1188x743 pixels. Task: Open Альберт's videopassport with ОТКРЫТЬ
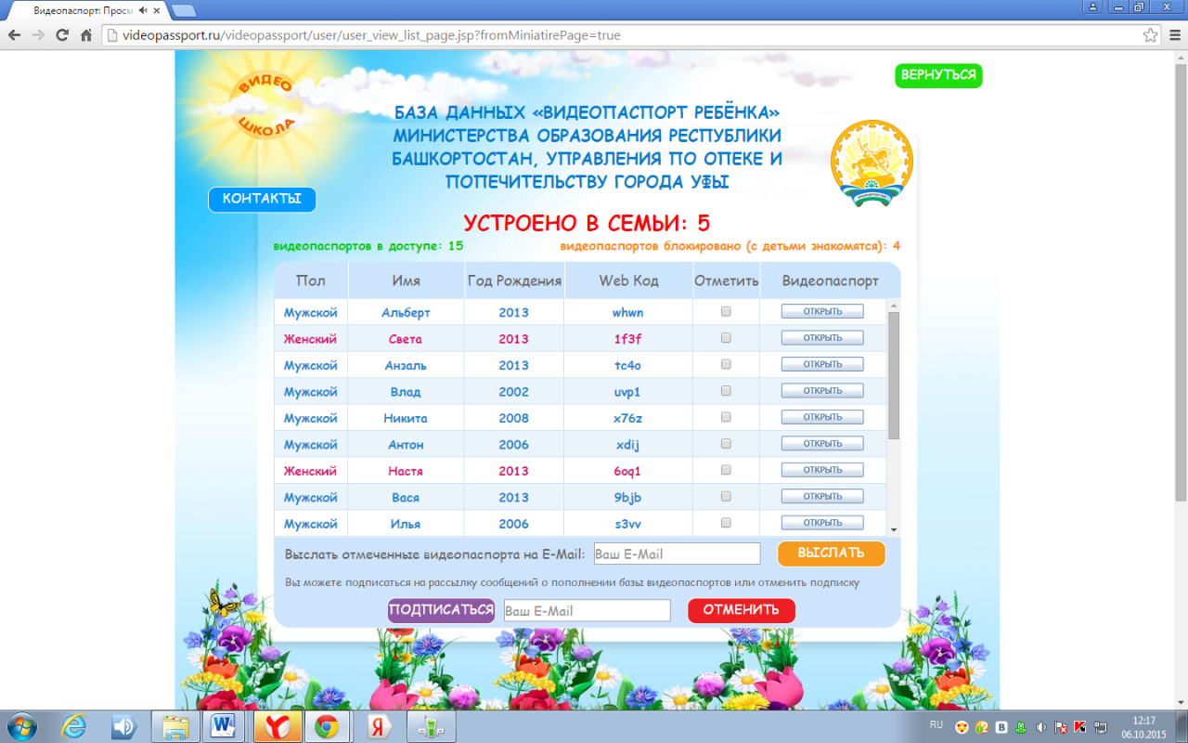click(x=822, y=312)
